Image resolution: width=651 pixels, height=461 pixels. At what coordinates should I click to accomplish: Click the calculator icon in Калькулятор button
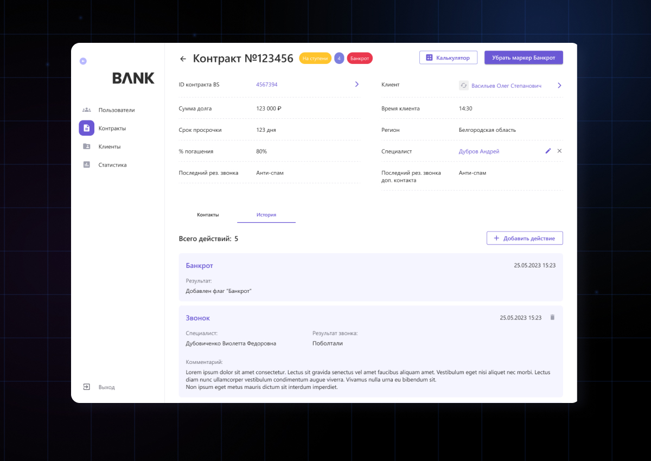pos(429,57)
